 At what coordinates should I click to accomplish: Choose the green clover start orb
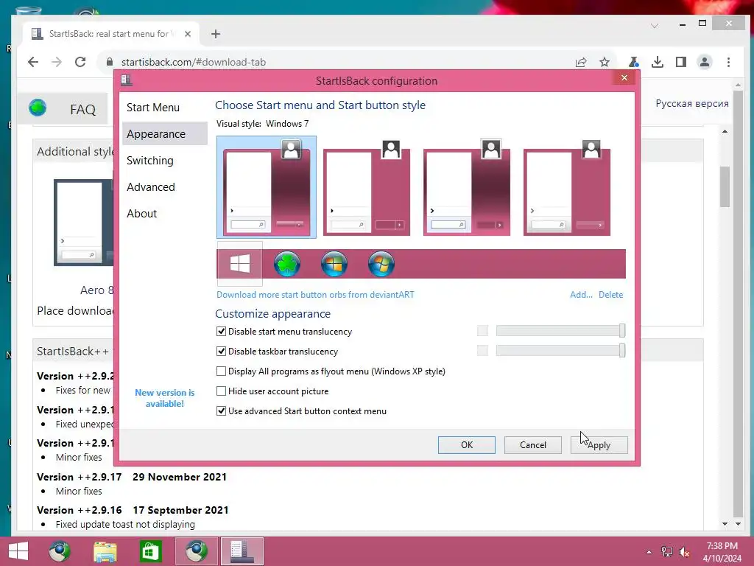[x=287, y=264]
